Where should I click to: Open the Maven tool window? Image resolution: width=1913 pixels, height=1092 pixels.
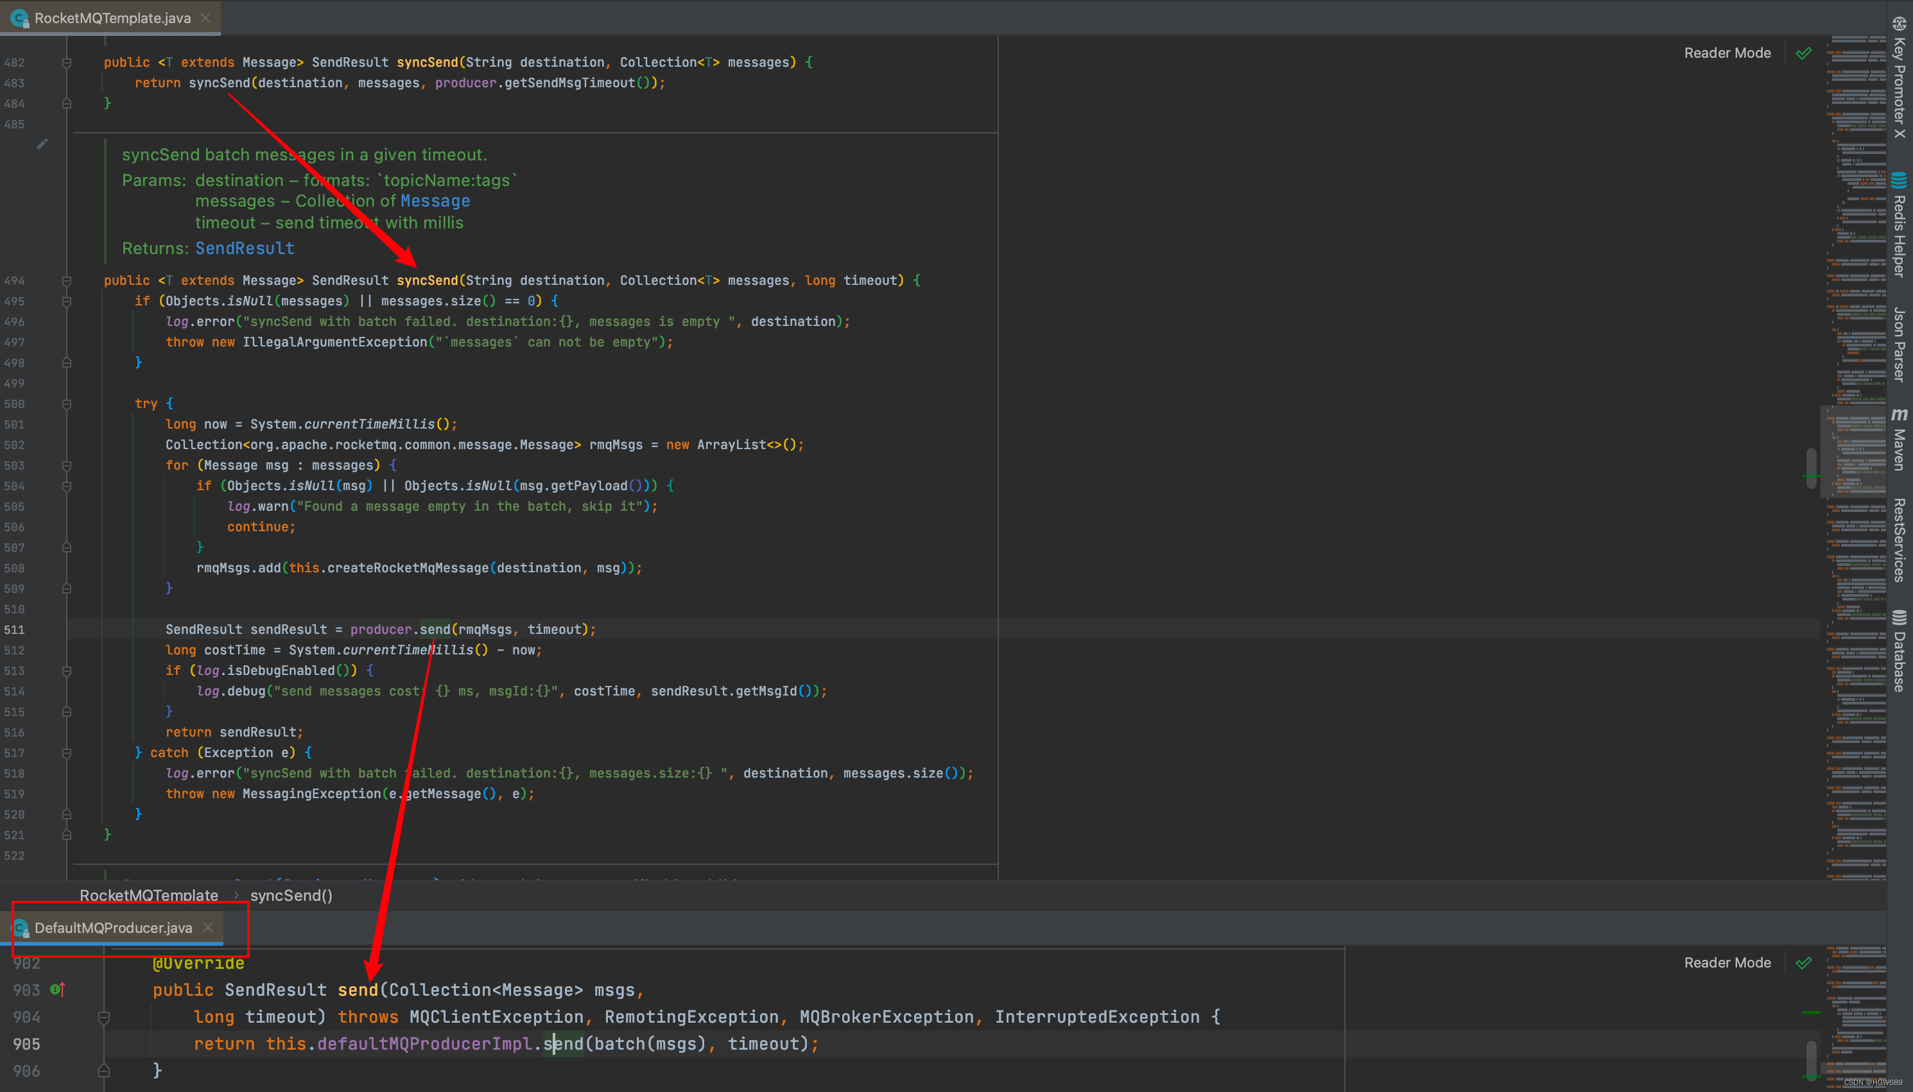(x=1899, y=439)
